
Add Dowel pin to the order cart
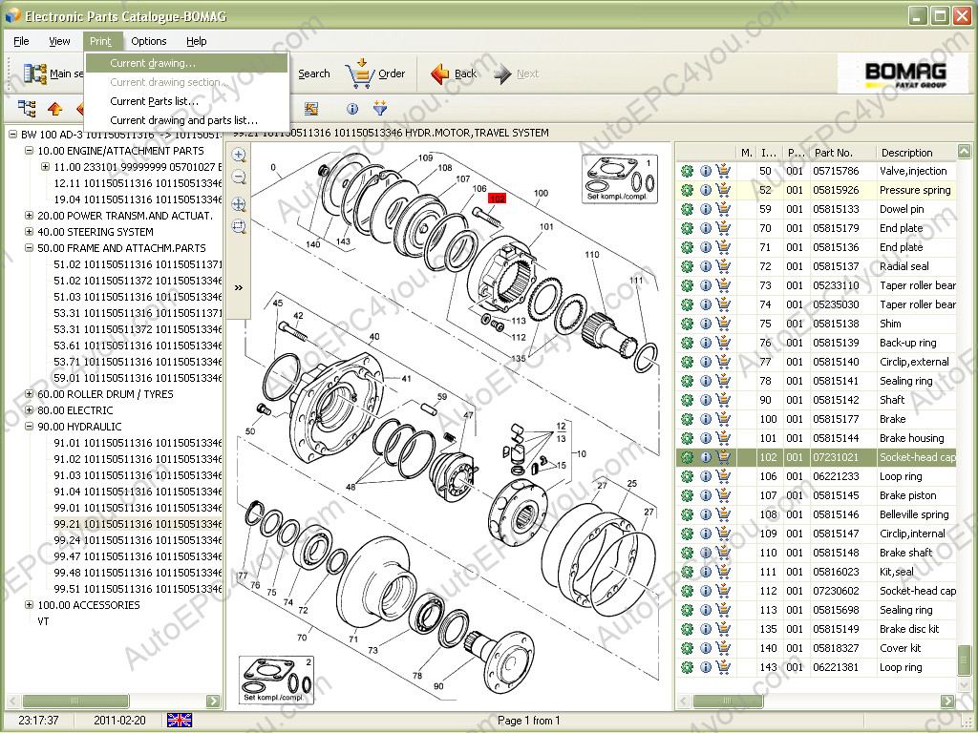point(723,209)
